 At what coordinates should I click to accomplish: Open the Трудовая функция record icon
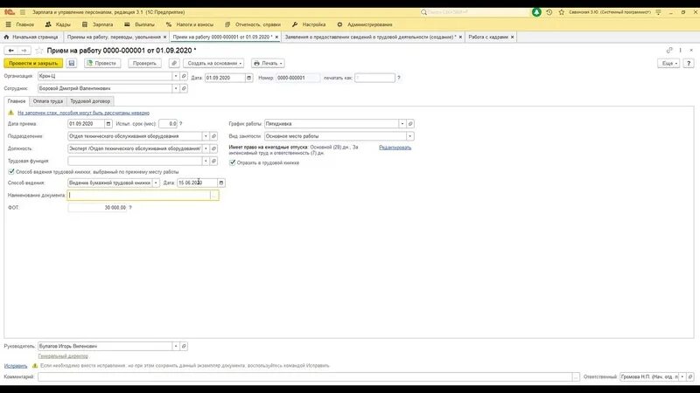(213, 161)
